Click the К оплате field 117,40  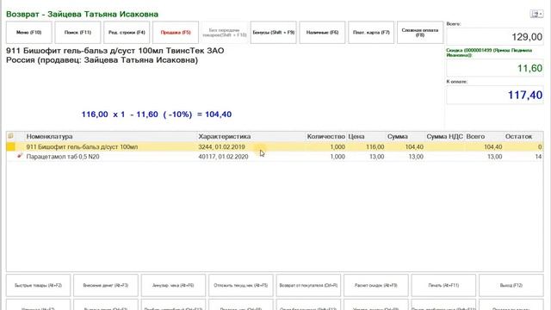click(x=495, y=95)
